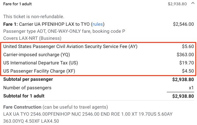Click the Fare for 1 adult header

point(17,4)
